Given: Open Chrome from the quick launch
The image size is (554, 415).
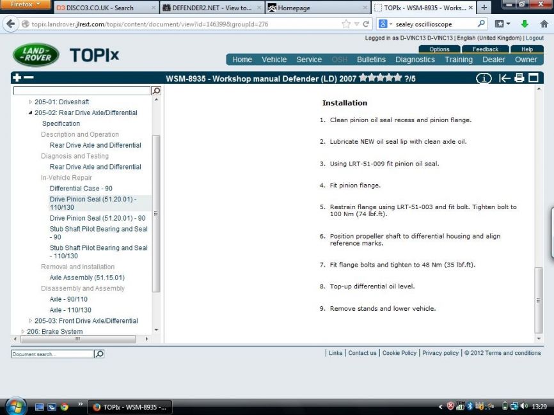Looking at the screenshot, I should pyautogui.click(x=65, y=407).
